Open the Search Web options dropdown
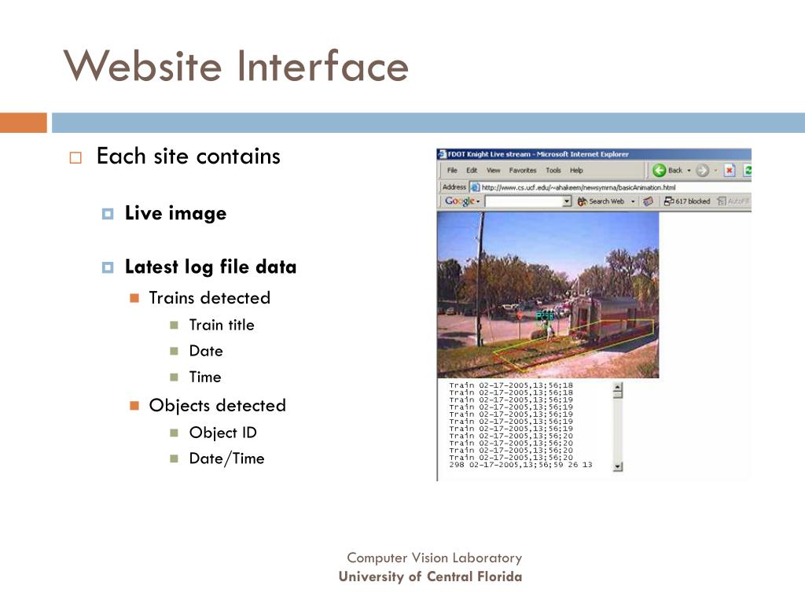This screenshot has width=805, height=604. (x=633, y=201)
